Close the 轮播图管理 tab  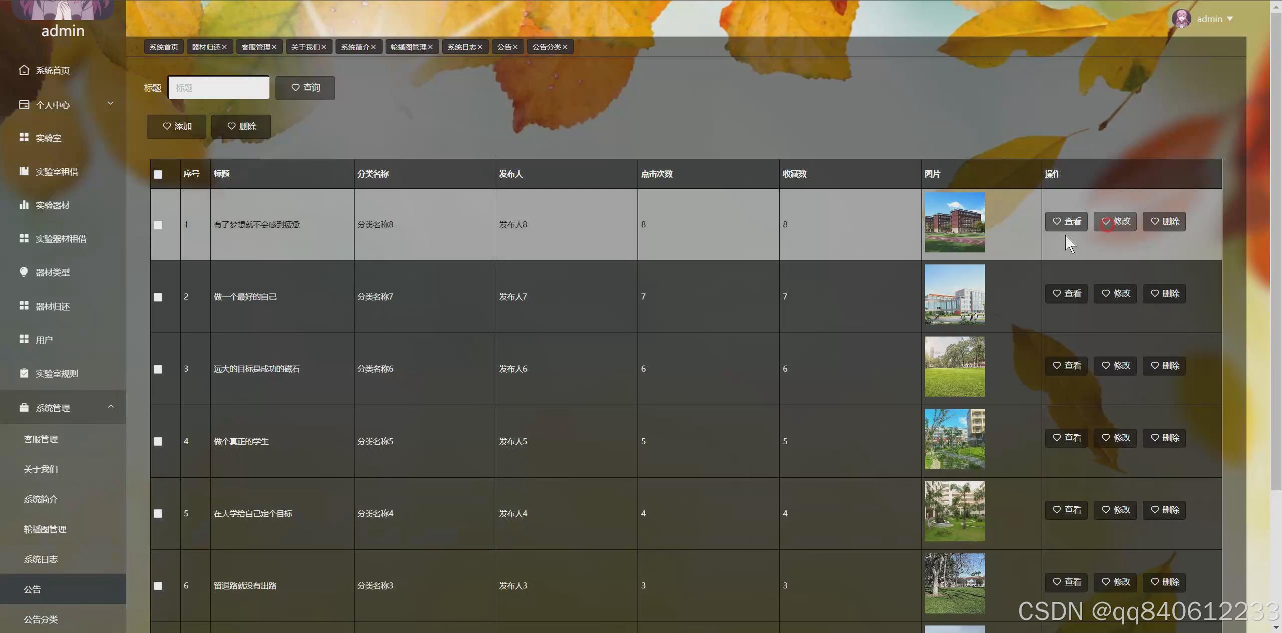tap(430, 47)
